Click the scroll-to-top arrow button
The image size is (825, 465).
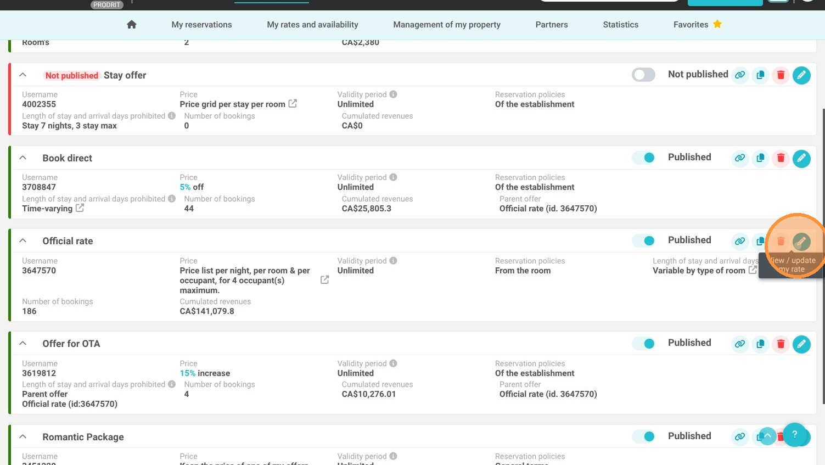767,436
